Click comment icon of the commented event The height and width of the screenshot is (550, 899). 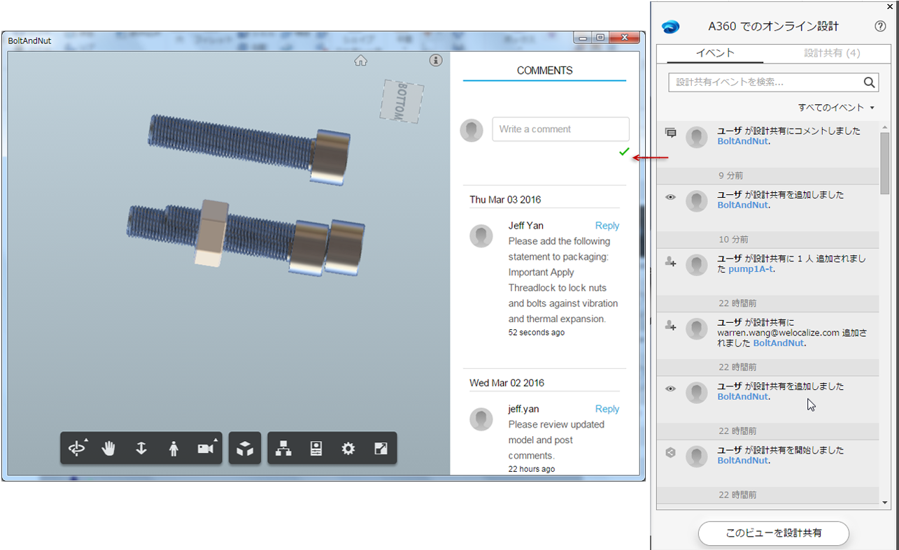(670, 133)
